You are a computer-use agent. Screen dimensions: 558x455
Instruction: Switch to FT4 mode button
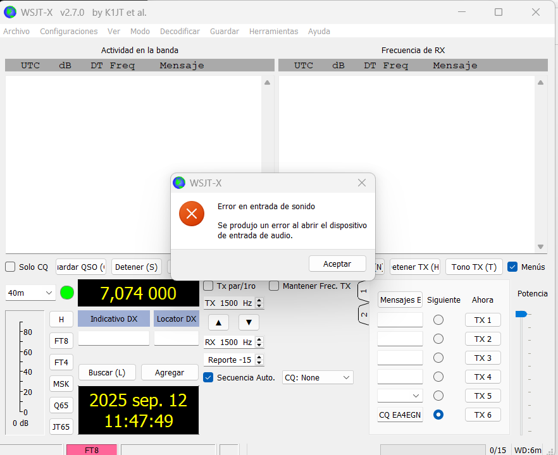pos(61,362)
